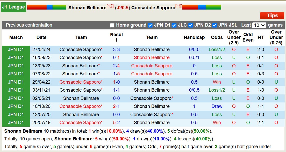Viewport: 286px width, 152px height.
Task: Click the 3-3 result score cell
Action: [x=117, y=50]
